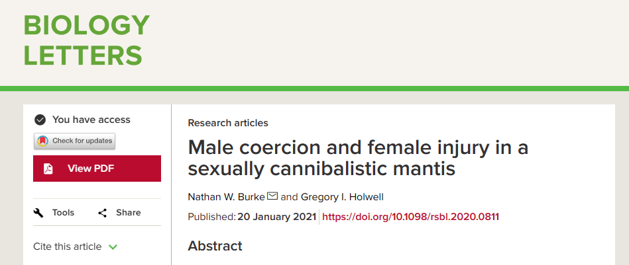
Task: Click the email envelope icon beside Nathan W. Burke
Action: coord(272,196)
